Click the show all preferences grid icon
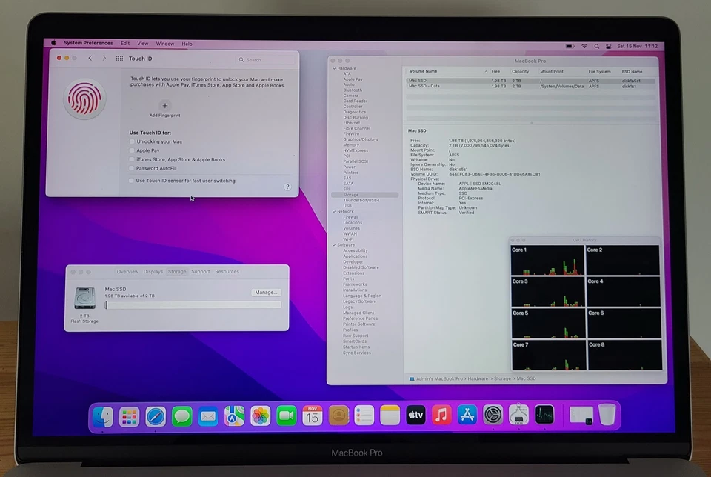This screenshot has height=477, width=711. (x=118, y=58)
